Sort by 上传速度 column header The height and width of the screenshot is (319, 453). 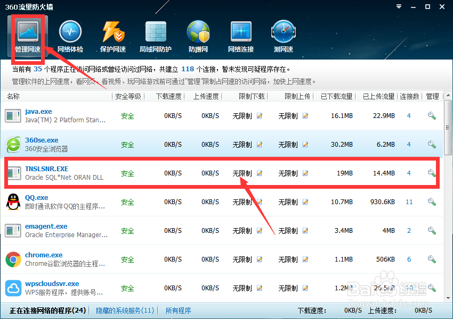pyautogui.click(x=206, y=96)
